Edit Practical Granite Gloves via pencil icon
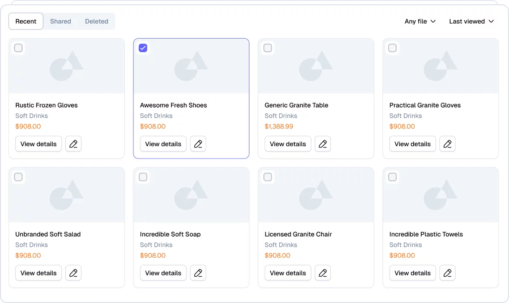509x303 pixels. click(447, 144)
